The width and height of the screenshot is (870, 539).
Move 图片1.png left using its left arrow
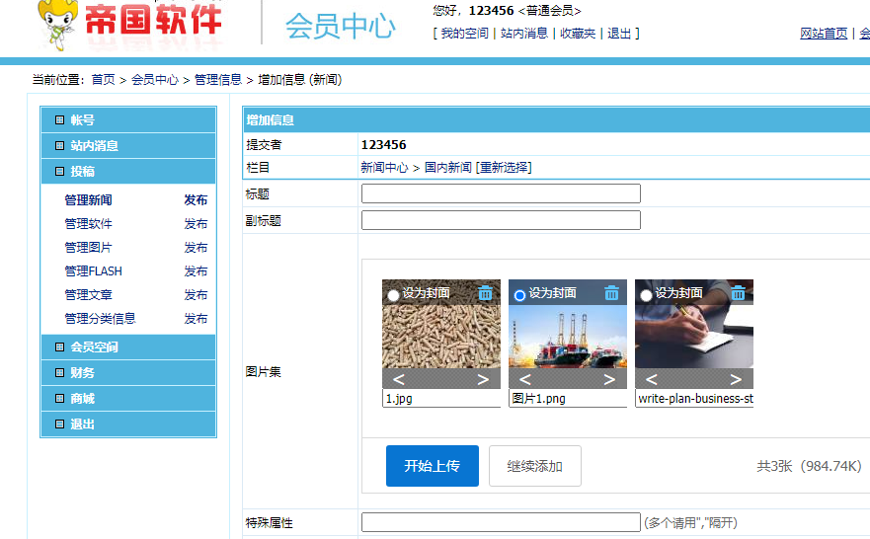525,380
